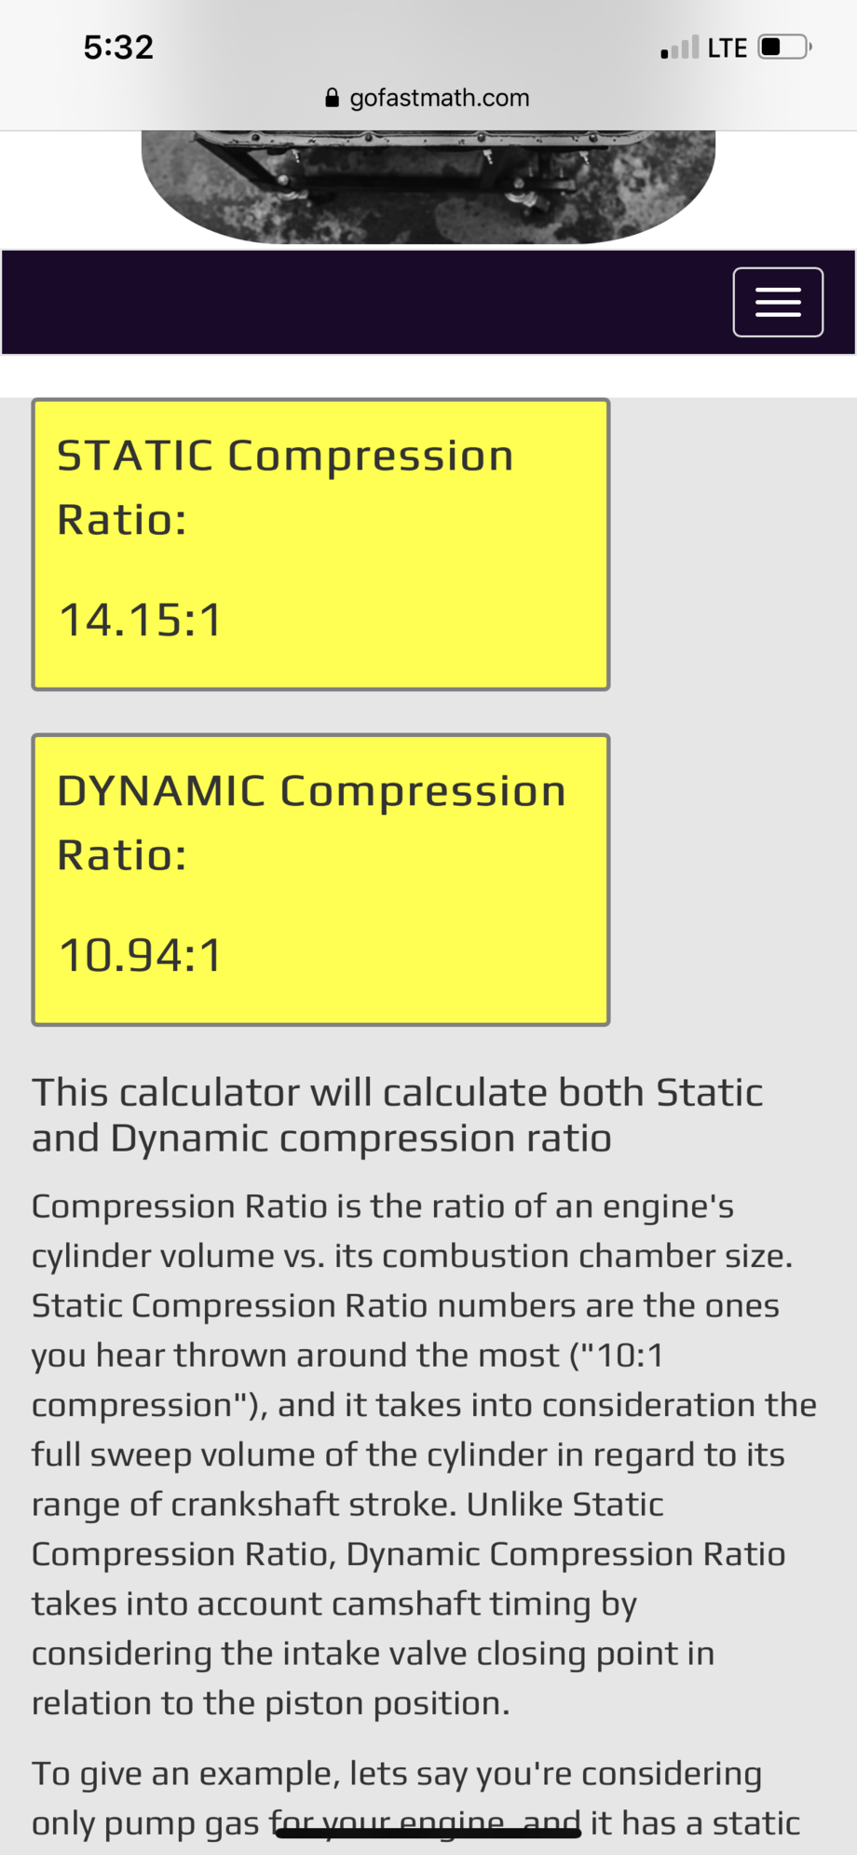The height and width of the screenshot is (1855, 857).
Task: Click the dark purple navigation bar
Action: point(373,302)
